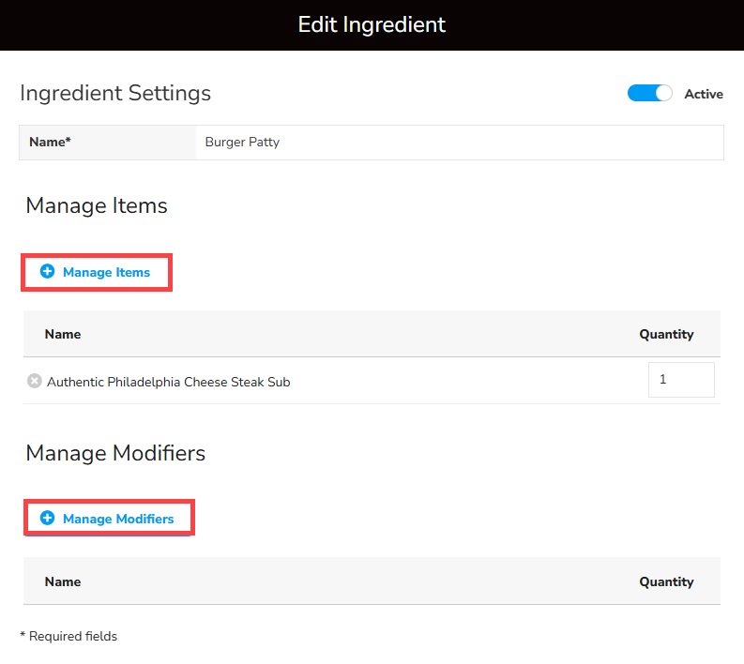Click the Edit Ingredient title bar

click(372, 24)
